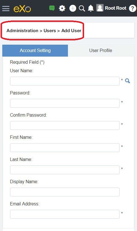The width and height of the screenshot is (137, 231).
Task: Click the user avatar picture
Action: click(100, 8)
